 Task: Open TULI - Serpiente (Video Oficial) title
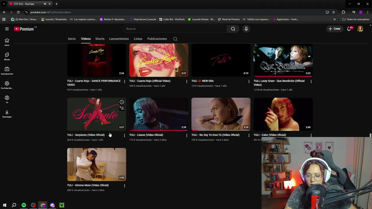coord(86,135)
